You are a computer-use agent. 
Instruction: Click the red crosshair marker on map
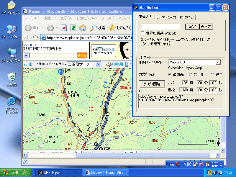point(91,109)
